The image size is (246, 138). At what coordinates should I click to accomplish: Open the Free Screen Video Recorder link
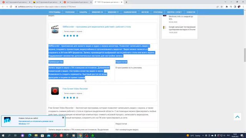coord(75,89)
